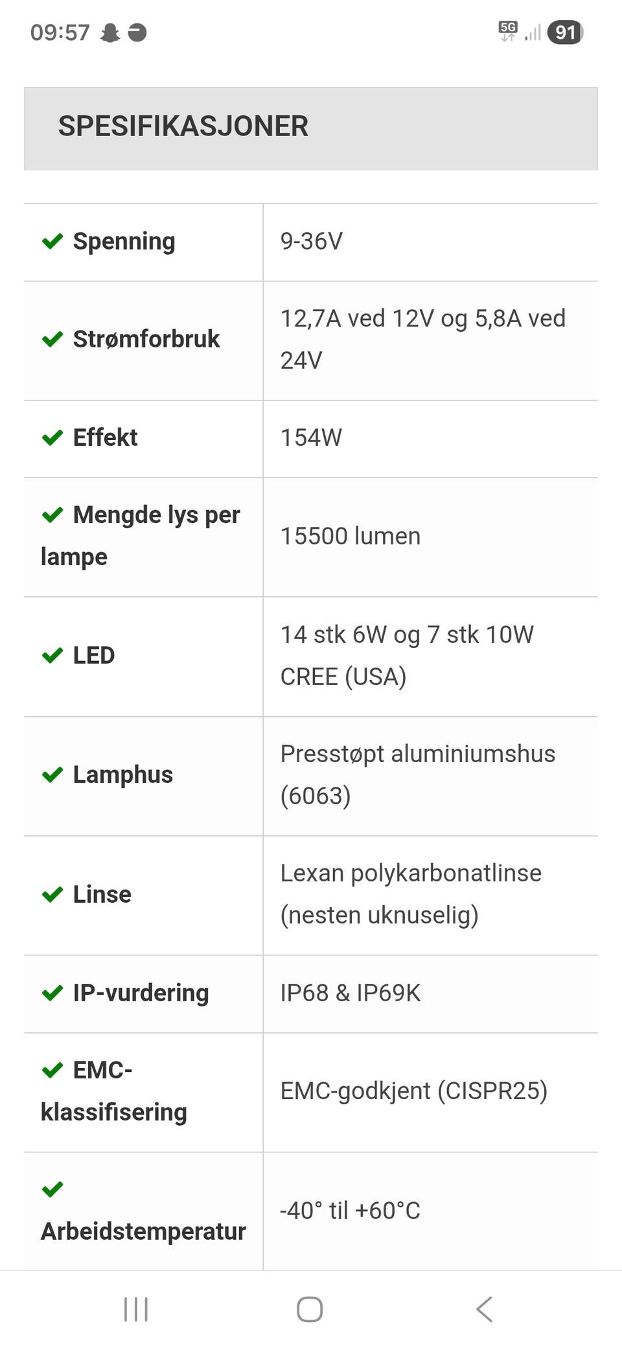Viewport: 622px width, 1348px height.
Task: Tap the Snapchat notification icon
Action: pyautogui.click(x=110, y=32)
